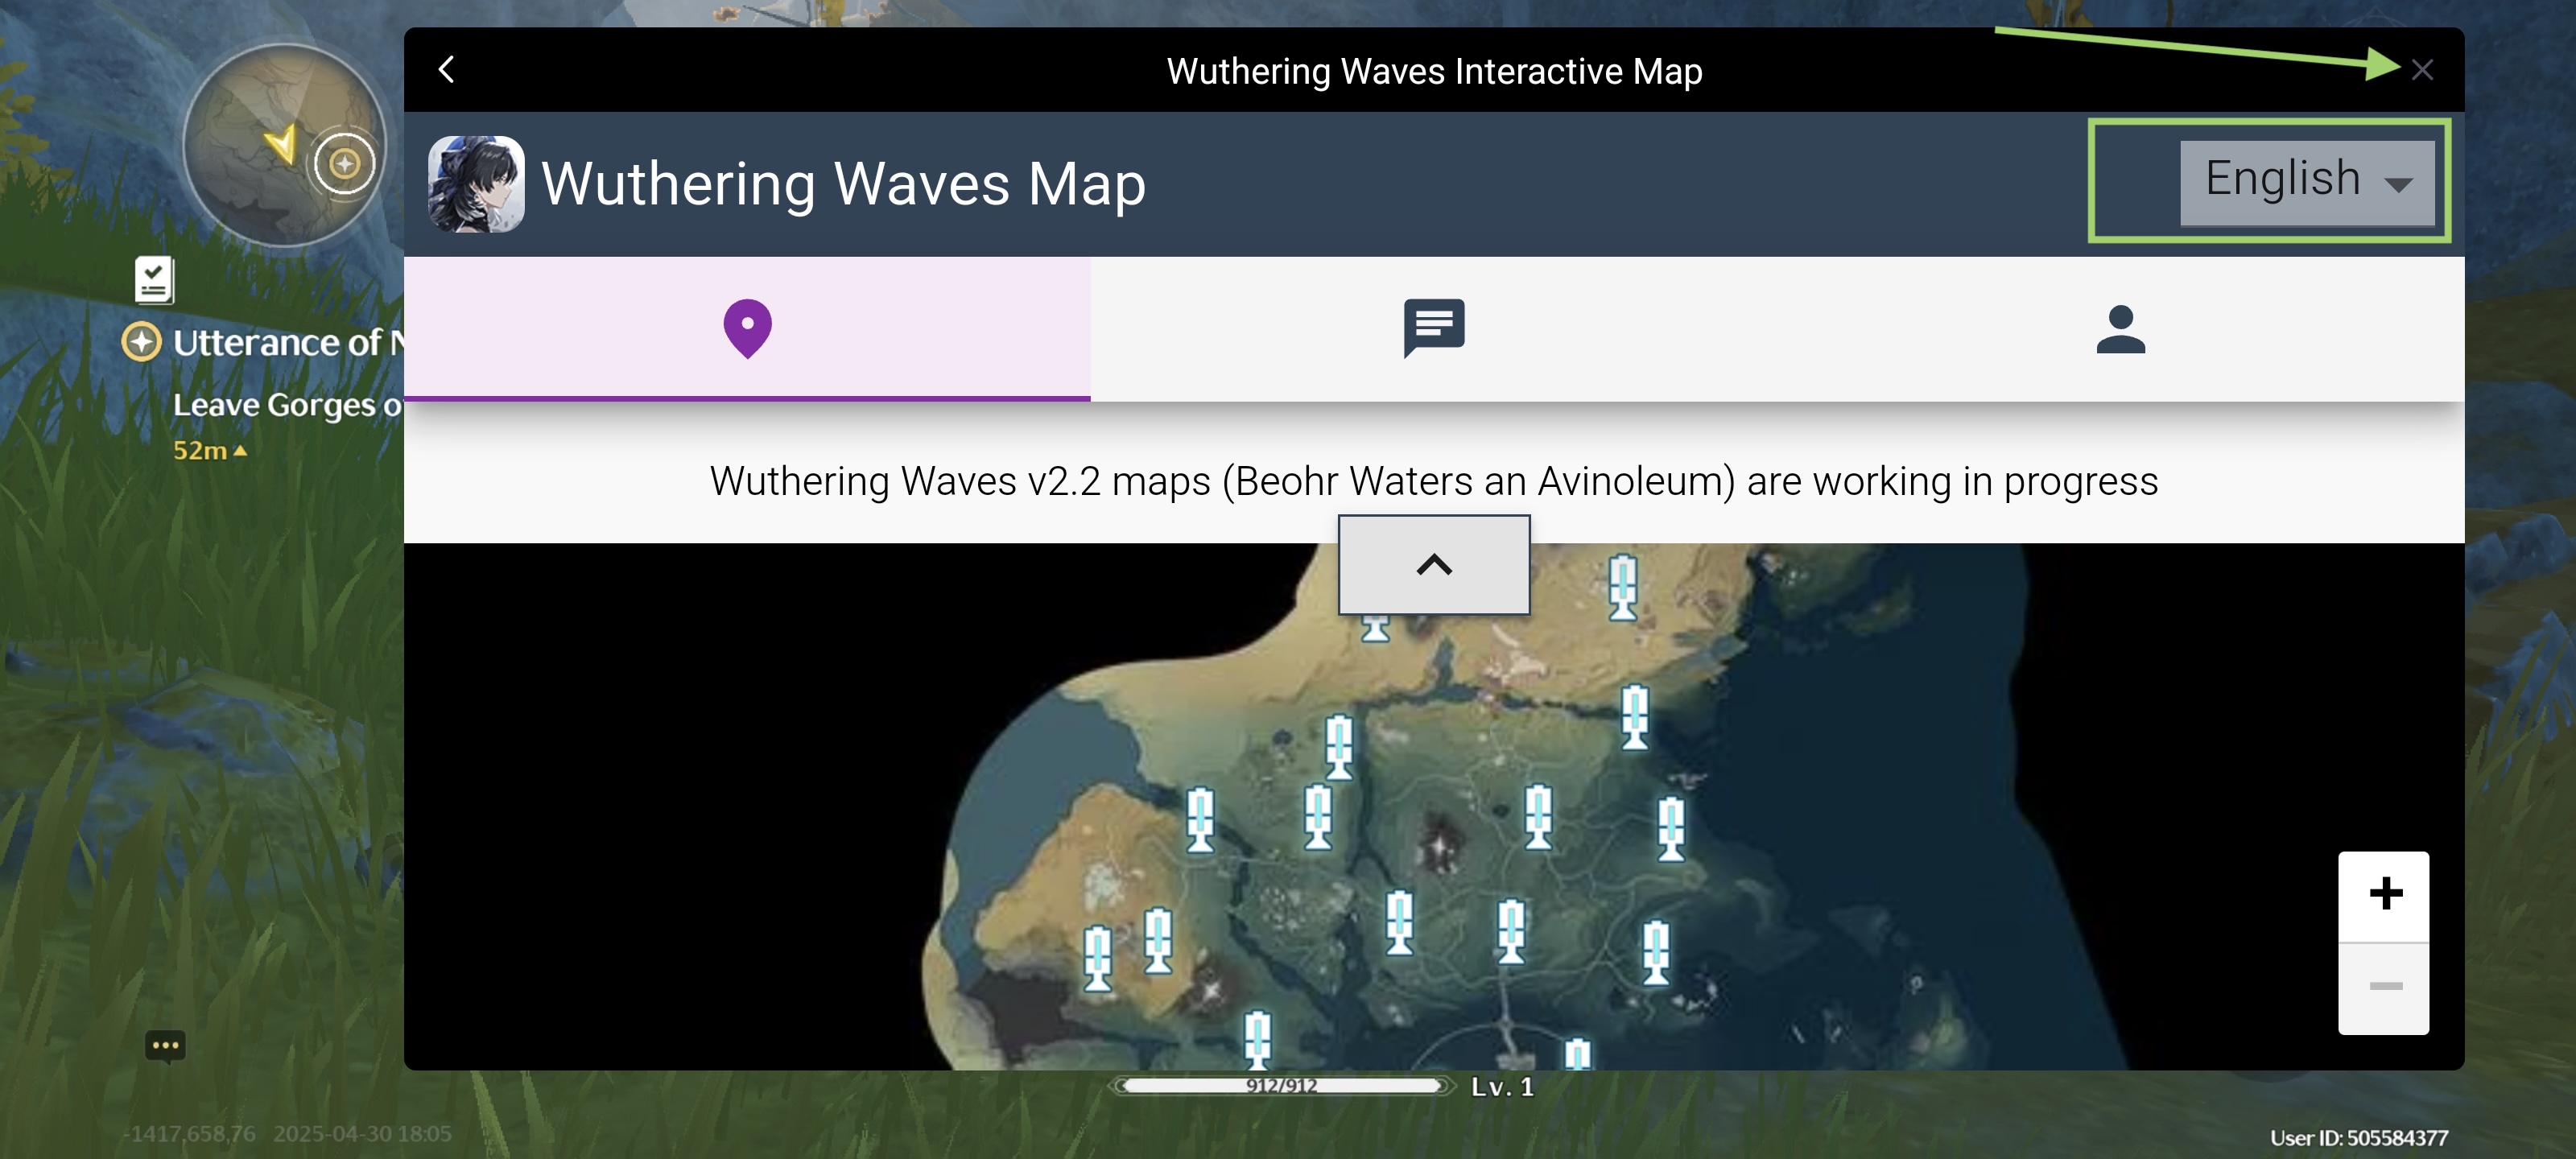Open the user profile tab
Image resolution: width=2576 pixels, height=1159 pixels.
2120,328
